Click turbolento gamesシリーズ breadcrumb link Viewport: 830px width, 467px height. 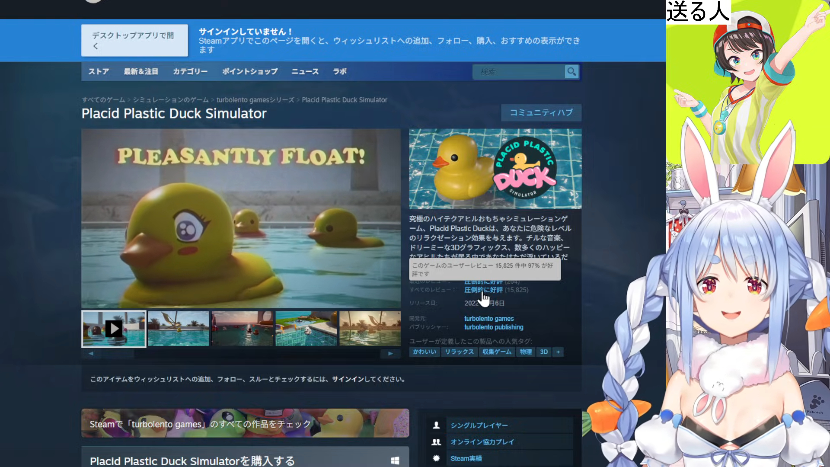click(x=255, y=100)
